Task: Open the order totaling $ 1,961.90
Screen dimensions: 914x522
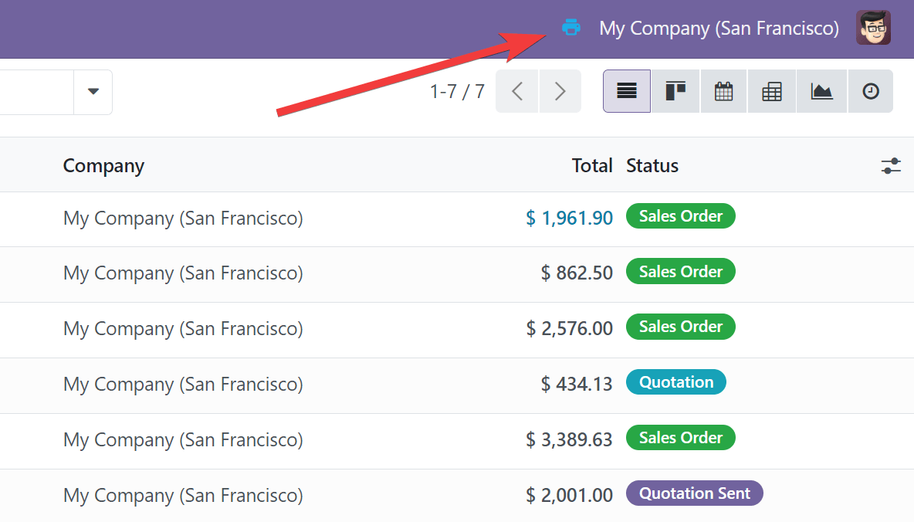Action: (x=569, y=219)
